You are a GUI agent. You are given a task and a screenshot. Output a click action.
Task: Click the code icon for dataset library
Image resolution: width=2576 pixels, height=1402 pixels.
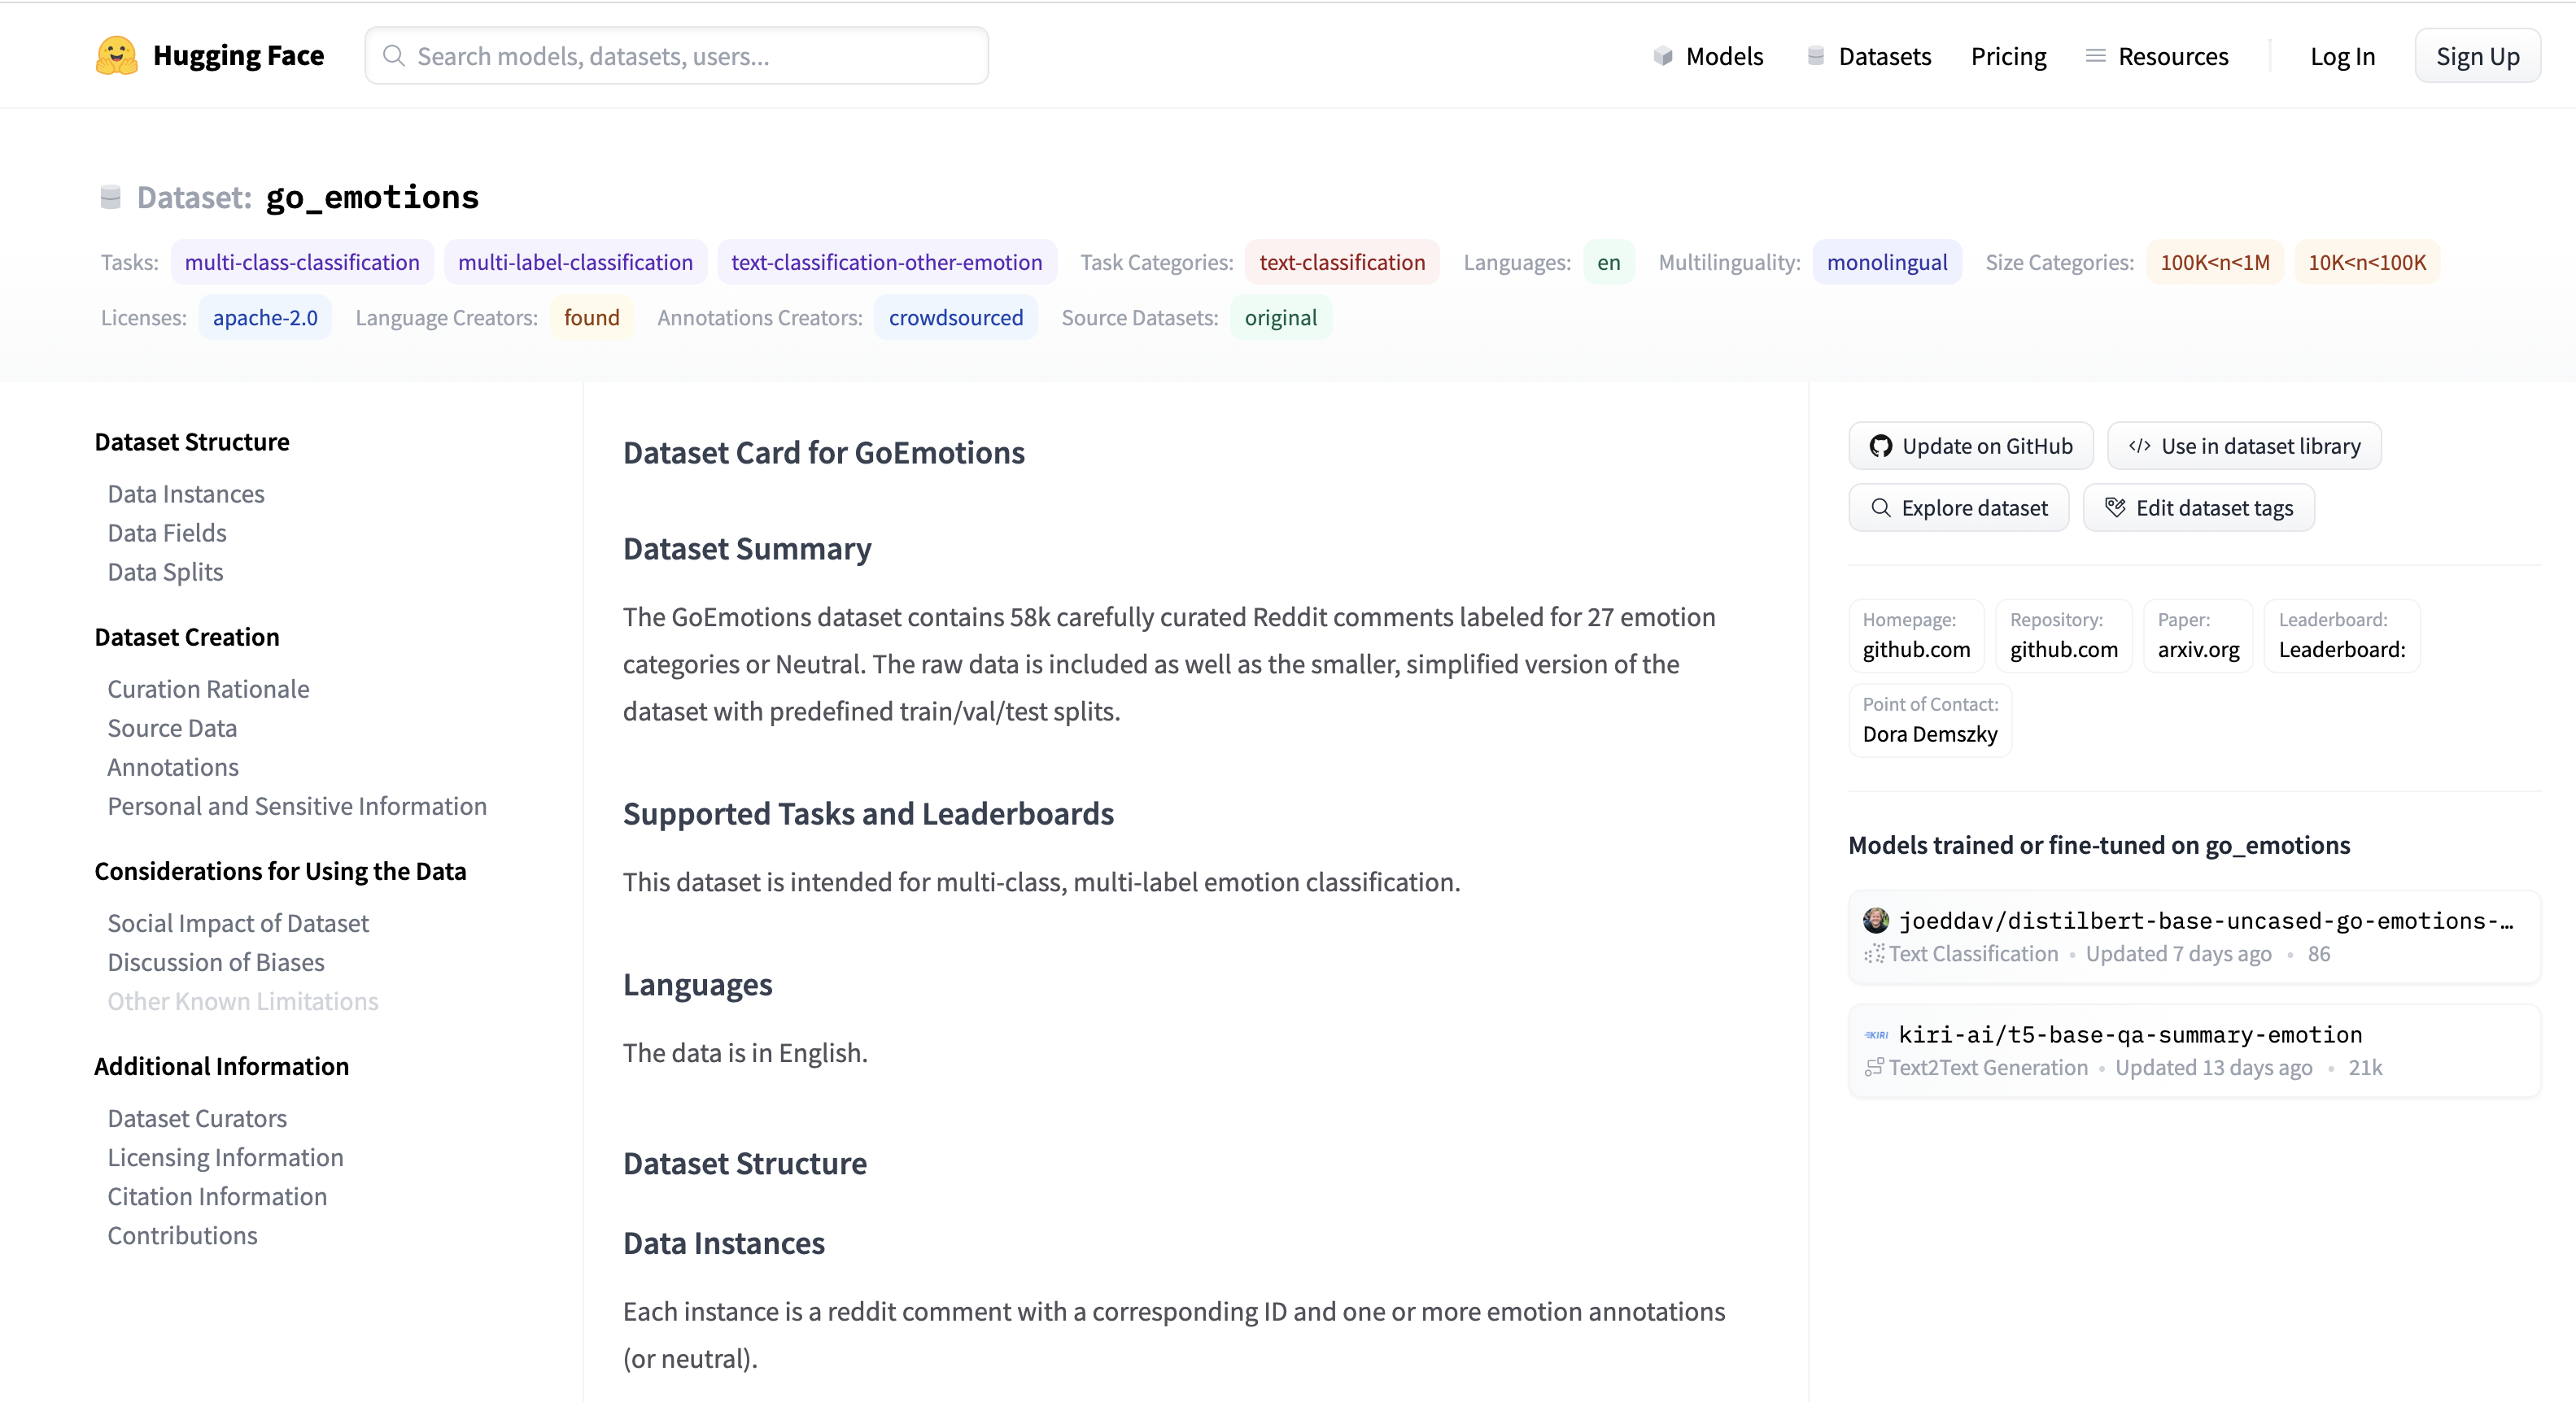point(2139,446)
